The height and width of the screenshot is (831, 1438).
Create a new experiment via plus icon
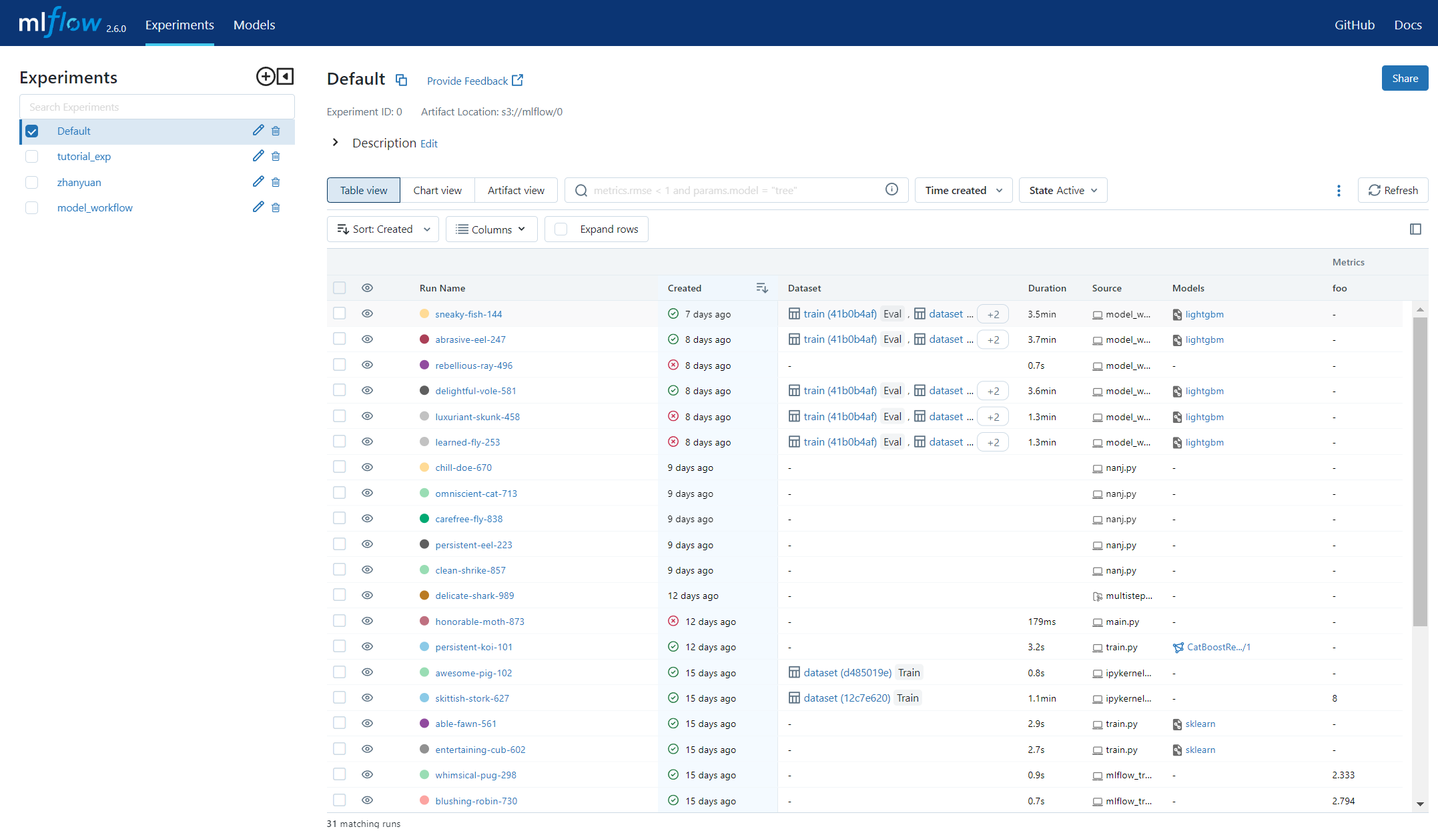pos(266,76)
